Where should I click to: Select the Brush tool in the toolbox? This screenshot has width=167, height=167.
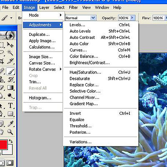(x=10, y=71)
